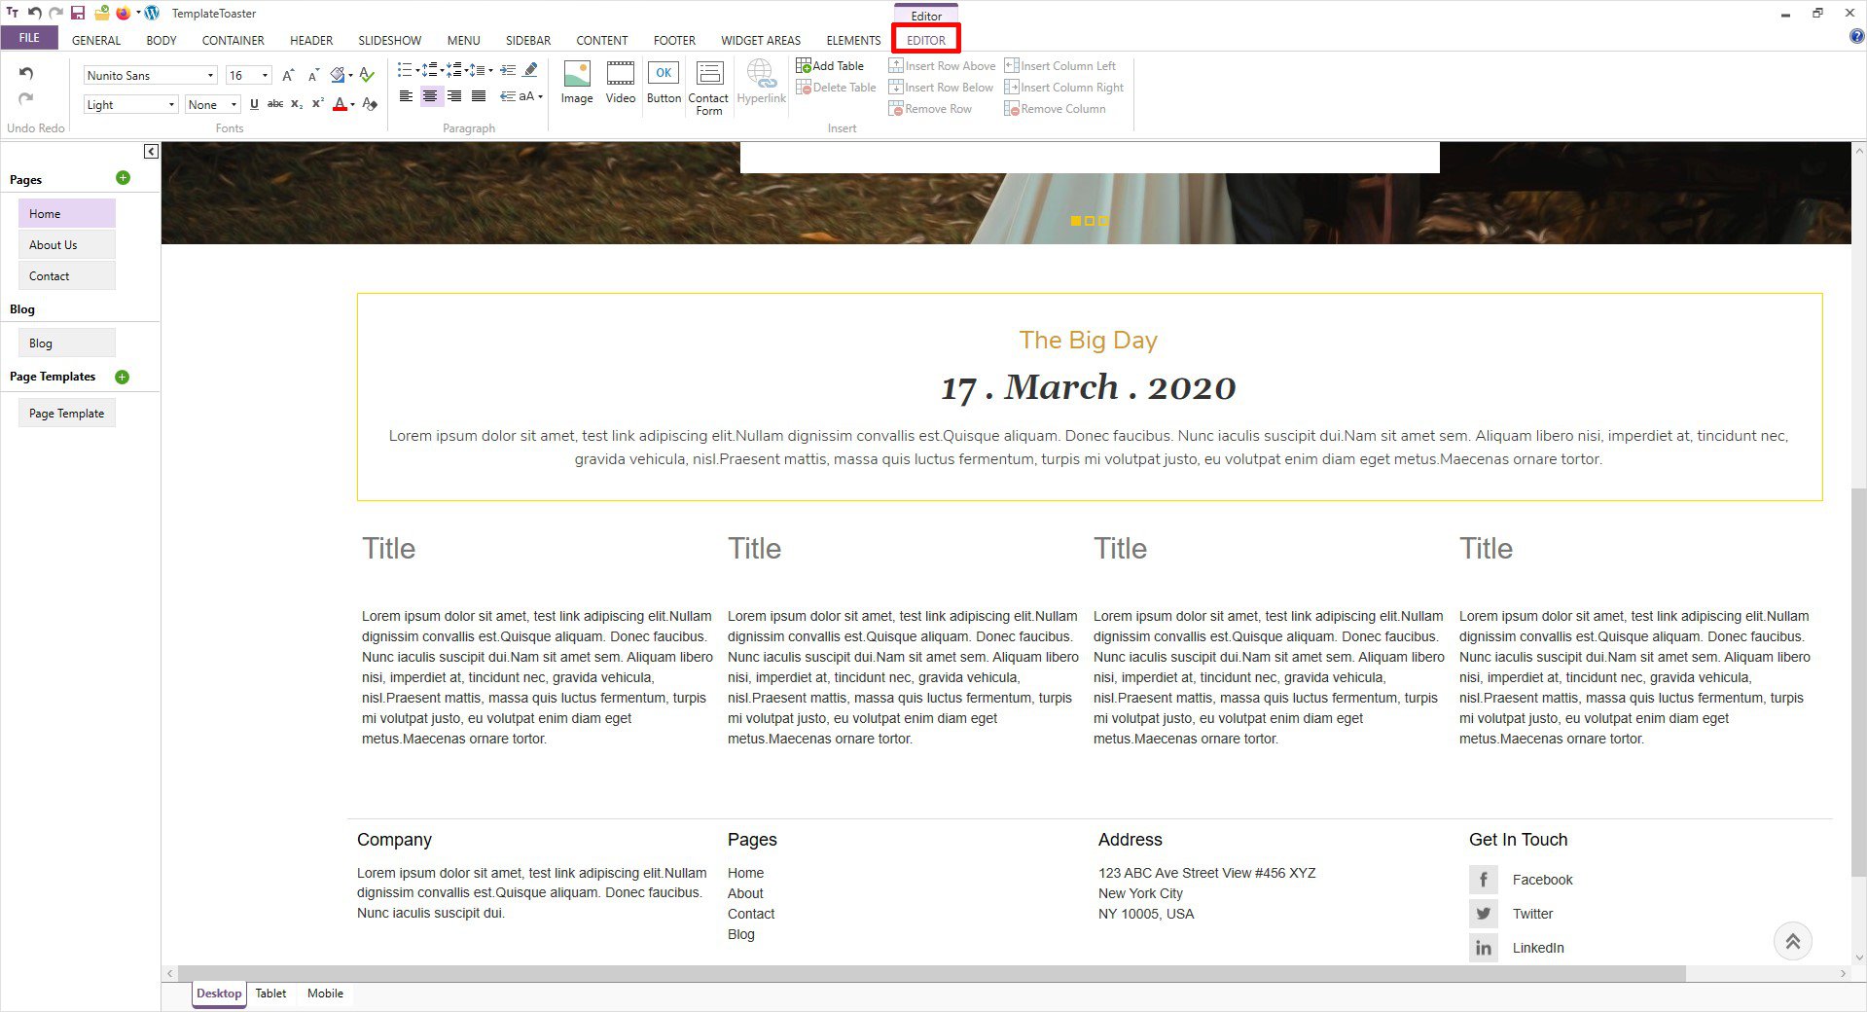1867x1012 pixels.
Task: Click the Add Table icon
Action: pyautogui.click(x=804, y=65)
